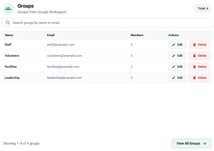This screenshot has height=151, width=214.
Task: Click the Showing 1–4 of 4 groups text
Action: tap(21, 143)
